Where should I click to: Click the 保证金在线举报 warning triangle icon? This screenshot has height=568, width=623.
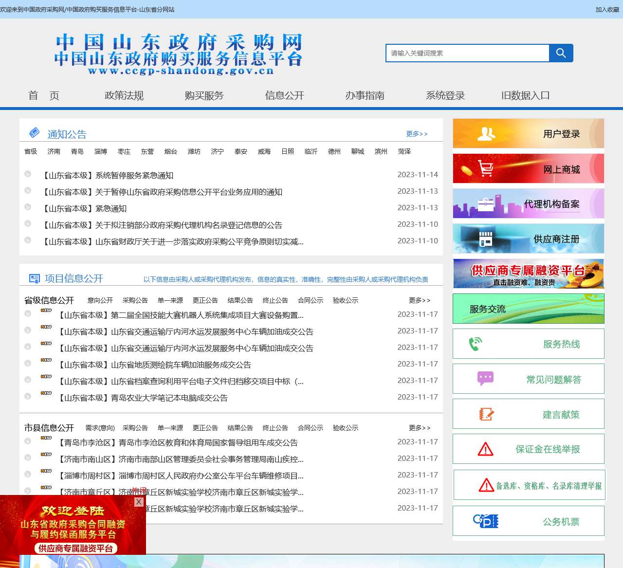tap(485, 448)
